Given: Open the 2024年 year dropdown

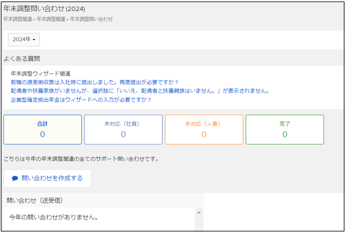Looking at the screenshot, I should (24, 39).
